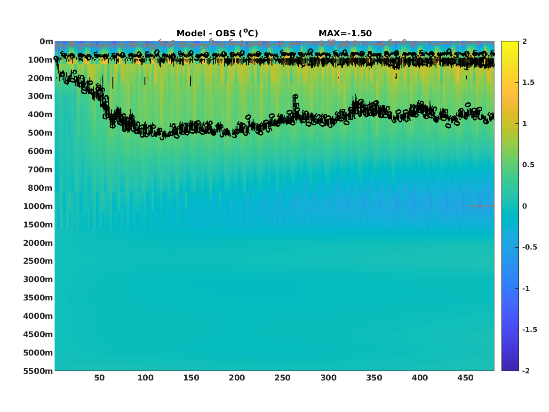Click the short orange line near 1000m
549x412 pixels.
coord(479,206)
